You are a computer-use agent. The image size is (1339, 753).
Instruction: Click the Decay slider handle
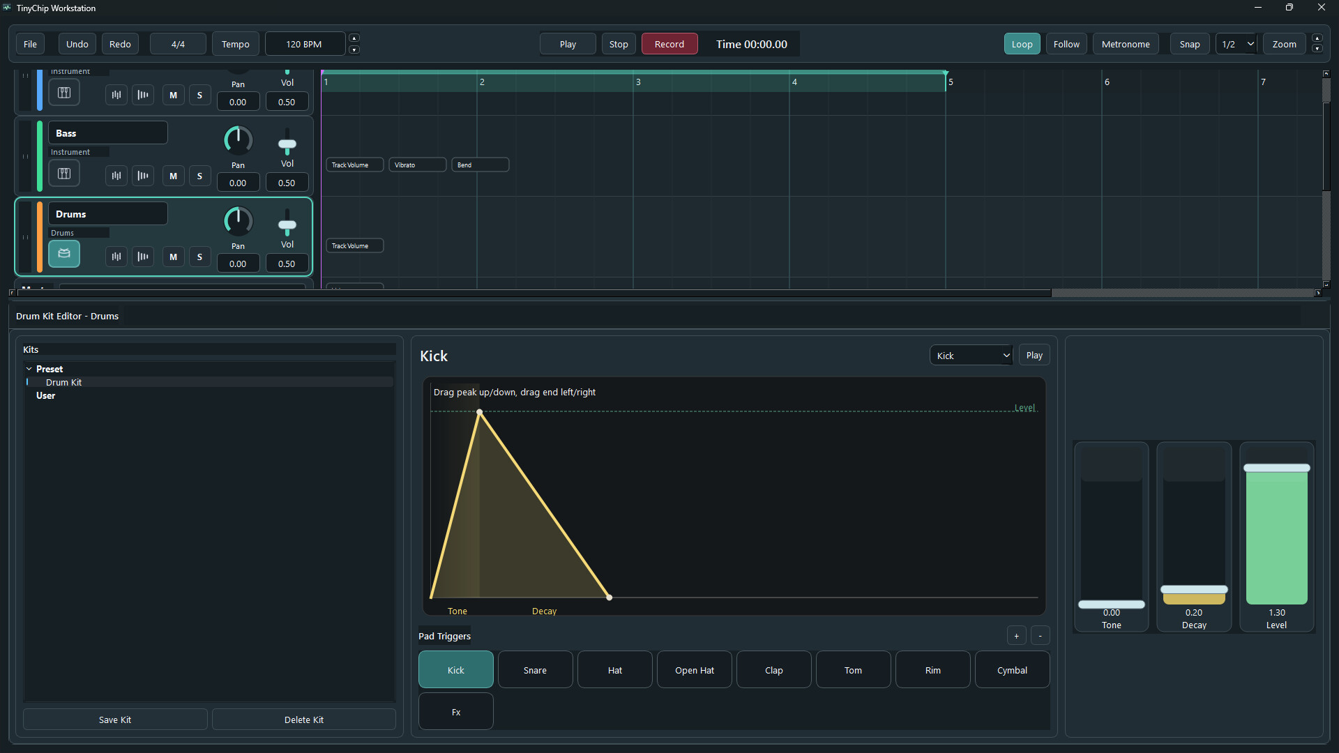[x=1194, y=590]
